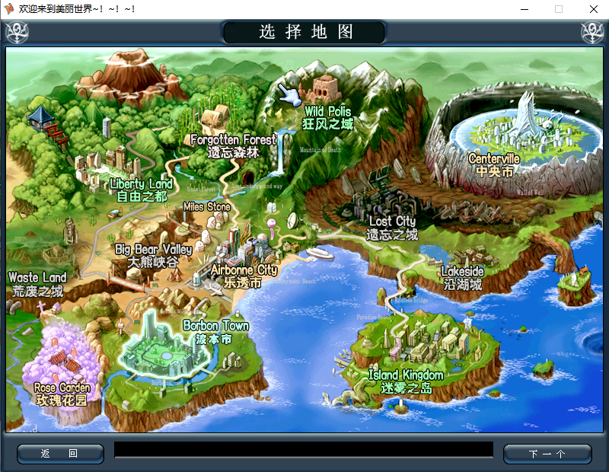609x472 pixels.
Task: Choose the Lakeside map label
Action: point(462,272)
